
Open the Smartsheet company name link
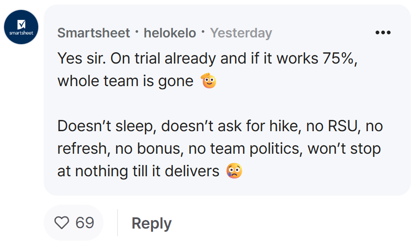click(x=94, y=33)
